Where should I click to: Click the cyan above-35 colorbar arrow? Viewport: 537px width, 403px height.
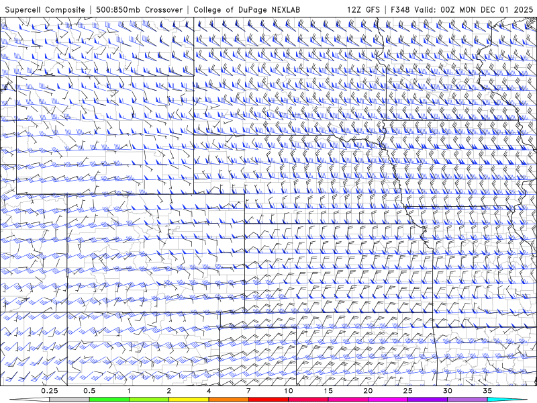click(x=507, y=400)
